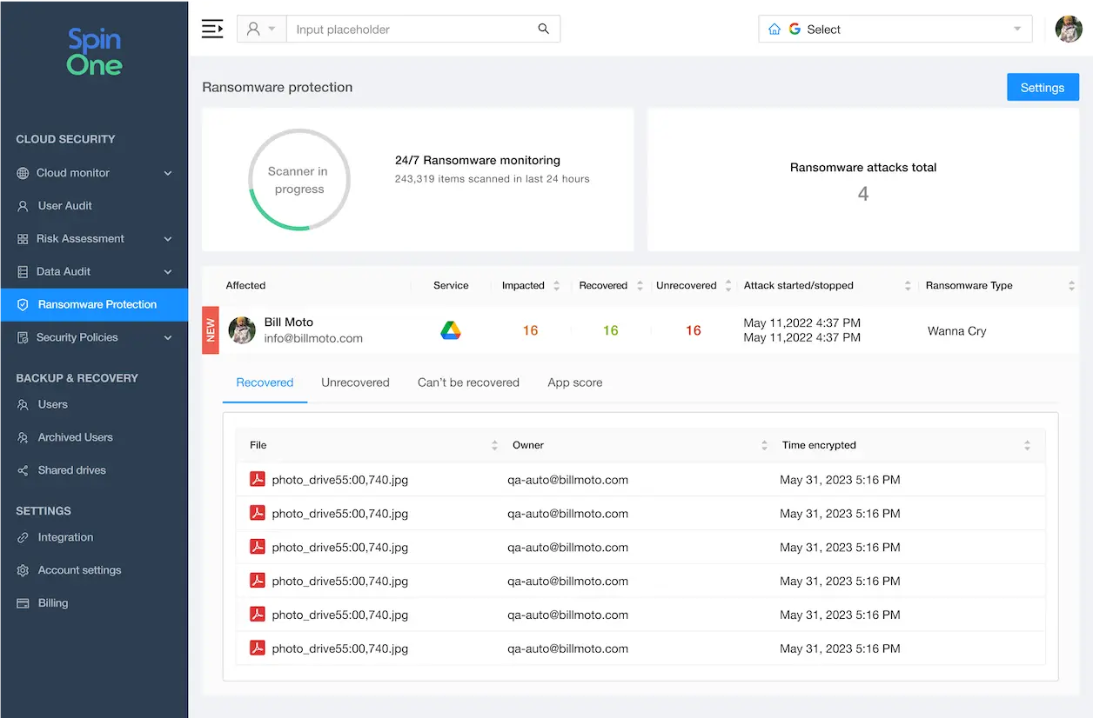Open the Google Select domain dropdown
Viewport: 1093px width, 718px height.
pyautogui.click(x=895, y=29)
